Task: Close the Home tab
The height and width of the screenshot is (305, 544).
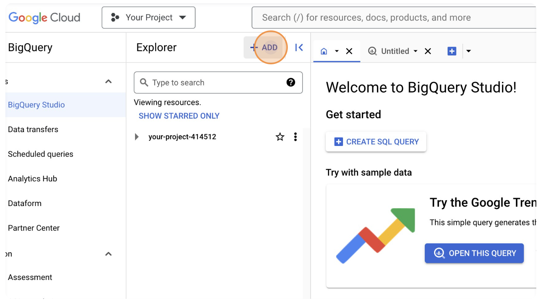Action: pyautogui.click(x=349, y=51)
